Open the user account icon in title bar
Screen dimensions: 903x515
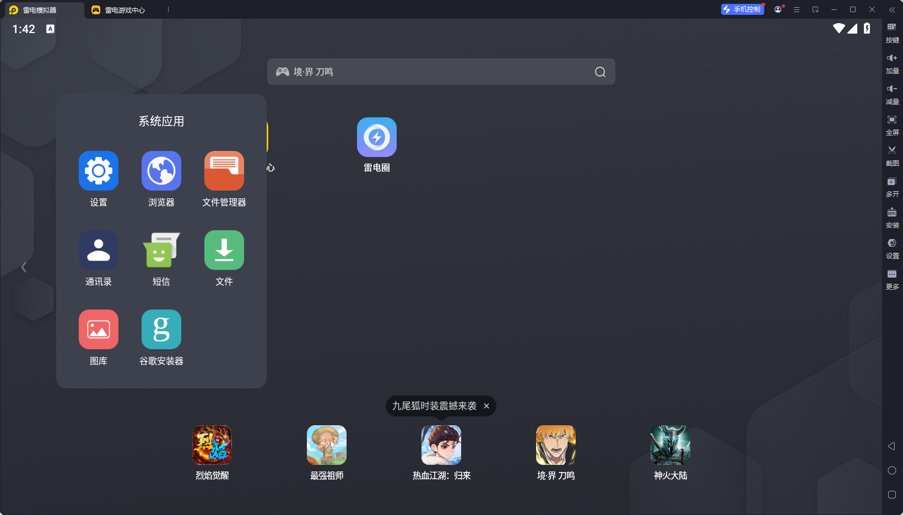coord(778,9)
